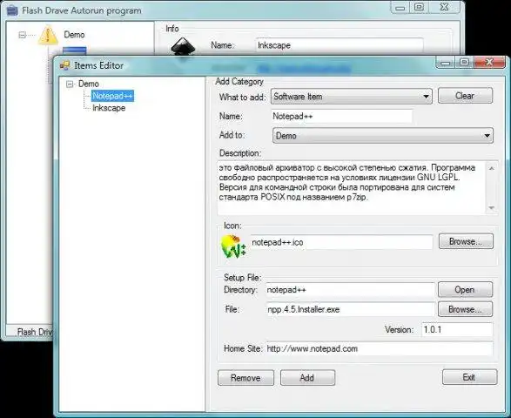Click the Inkscape logo icon in the Info panel
Image resolution: width=511 pixels, height=418 pixels.
click(x=183, y=48)
